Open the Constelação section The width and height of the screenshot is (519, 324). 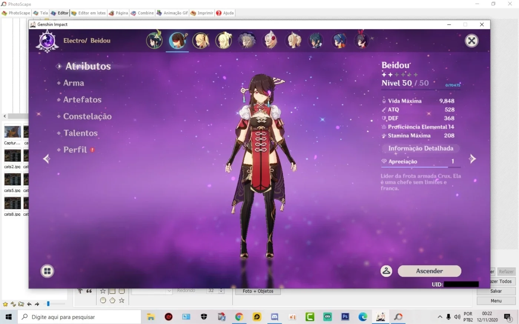87,116
